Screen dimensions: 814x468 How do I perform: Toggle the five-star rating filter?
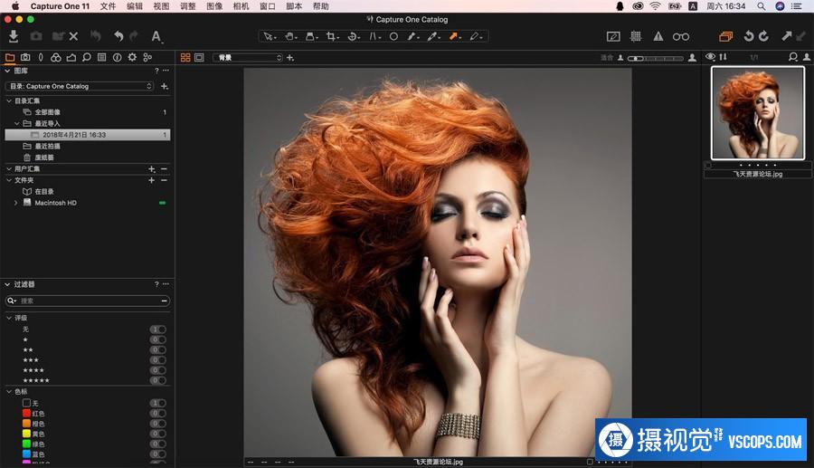[x=157, y=381]
